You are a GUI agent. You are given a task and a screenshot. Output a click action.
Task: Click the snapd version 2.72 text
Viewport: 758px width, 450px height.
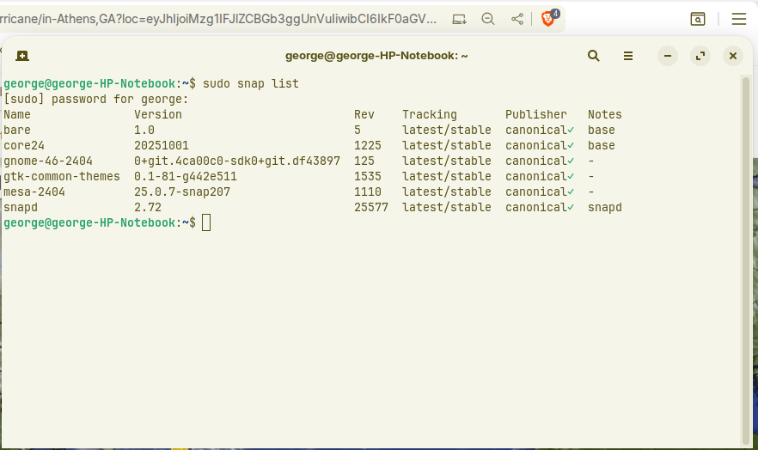[x=147, y=207]
